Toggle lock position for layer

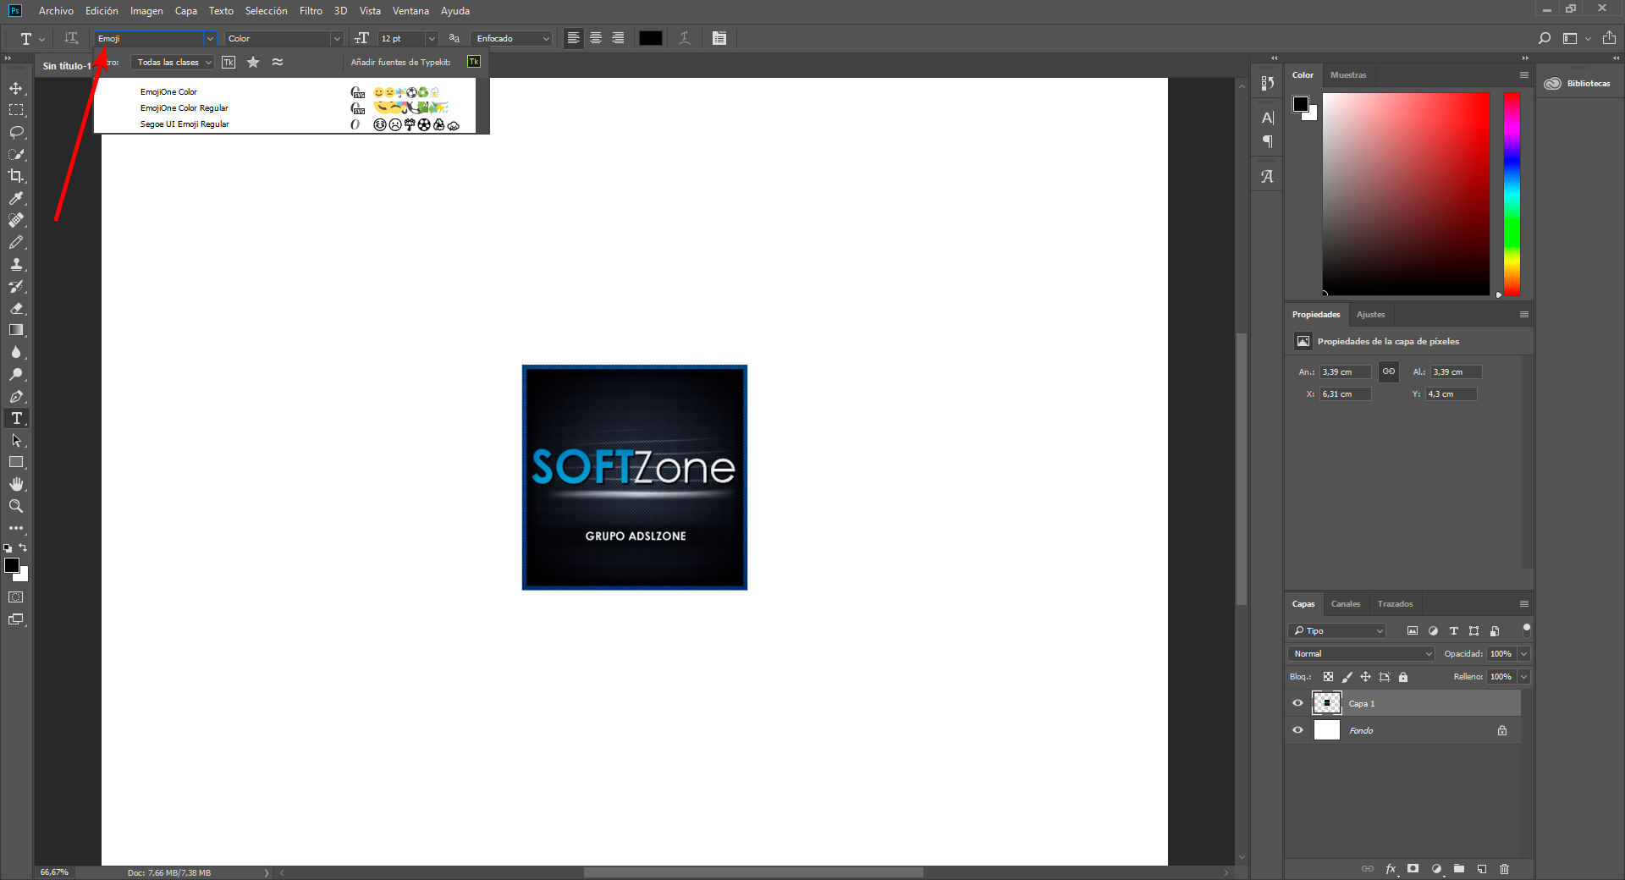click(x=1365, y=677)
